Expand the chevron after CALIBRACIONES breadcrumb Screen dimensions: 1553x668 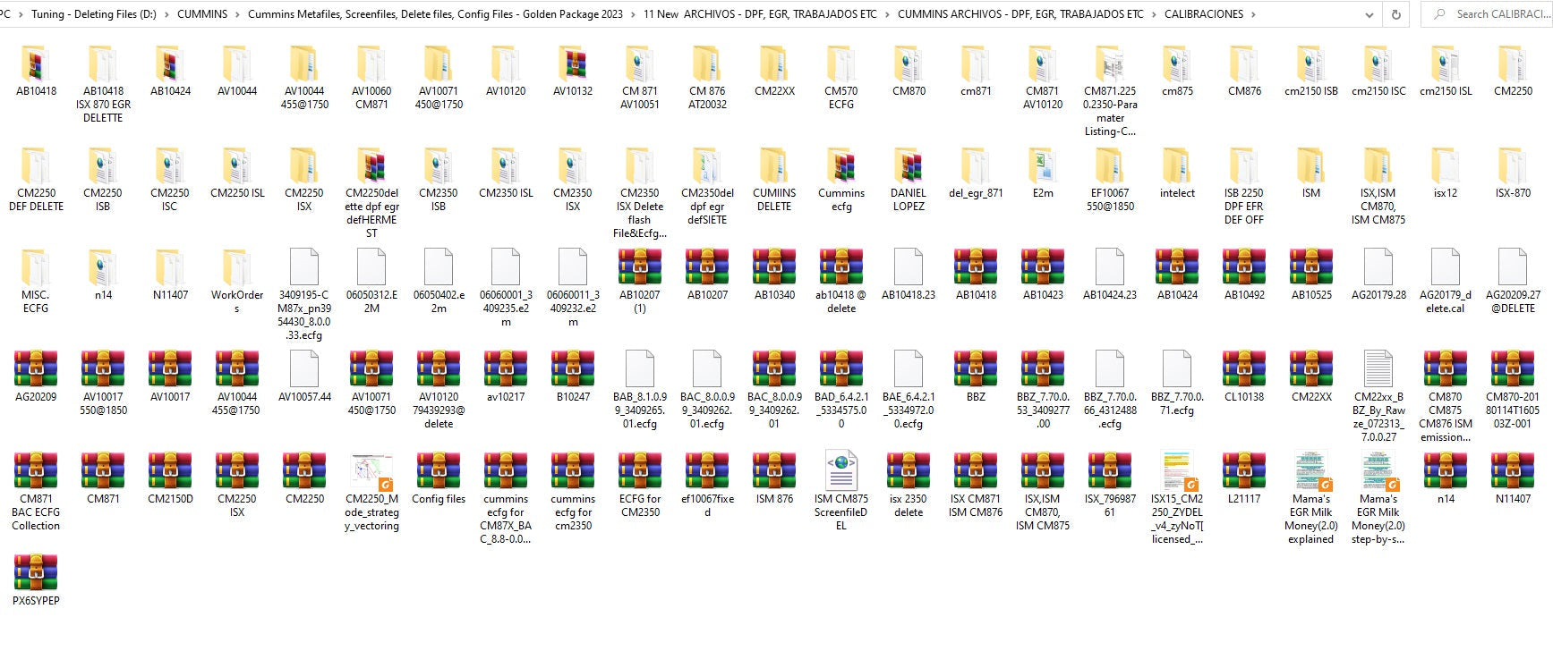pos(1253,14)
